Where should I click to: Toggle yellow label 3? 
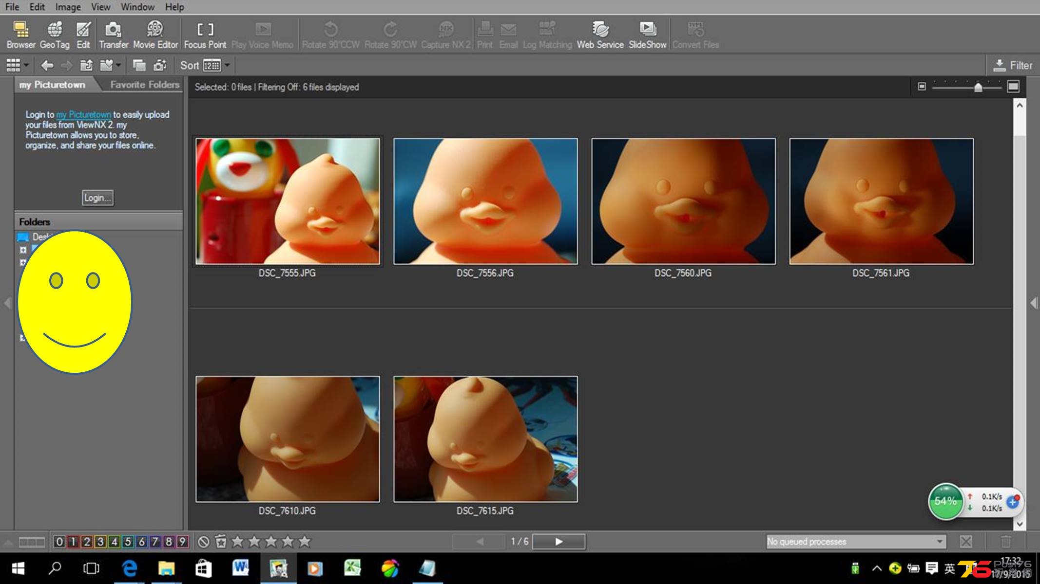pyautogui.click(x=100, y=542)
